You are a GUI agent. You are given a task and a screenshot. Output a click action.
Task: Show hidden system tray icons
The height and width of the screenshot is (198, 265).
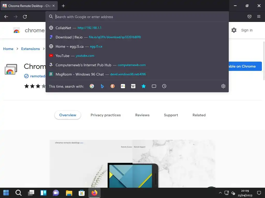[220, 193]
